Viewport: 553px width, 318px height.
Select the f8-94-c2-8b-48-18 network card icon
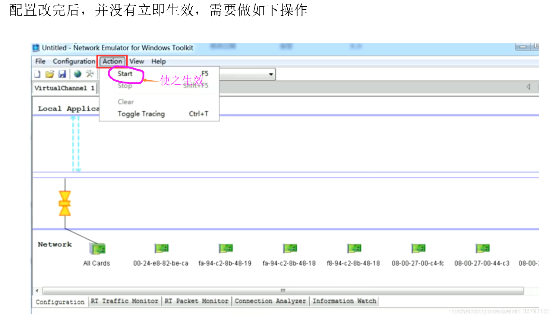point(354,248)
